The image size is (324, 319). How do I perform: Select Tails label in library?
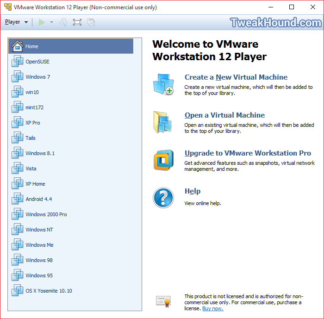pyautogui.click(x=31, y=138)
